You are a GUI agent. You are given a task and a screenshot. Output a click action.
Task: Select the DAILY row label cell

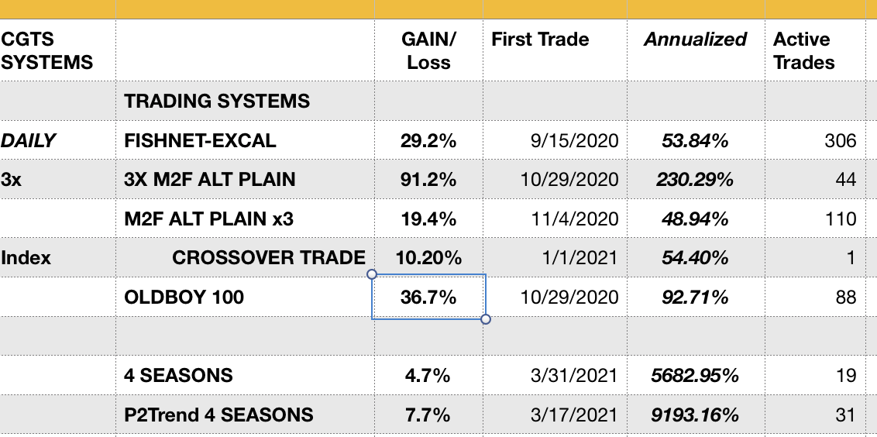[x=29, y=140]
